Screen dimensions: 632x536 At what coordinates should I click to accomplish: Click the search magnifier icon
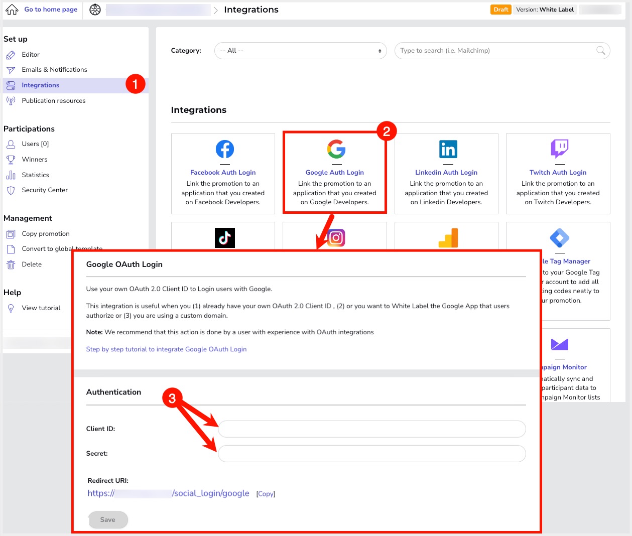click(x=600, y=50)
